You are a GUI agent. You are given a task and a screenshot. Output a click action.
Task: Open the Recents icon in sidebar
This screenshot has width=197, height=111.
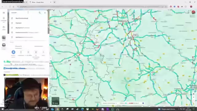4,27
